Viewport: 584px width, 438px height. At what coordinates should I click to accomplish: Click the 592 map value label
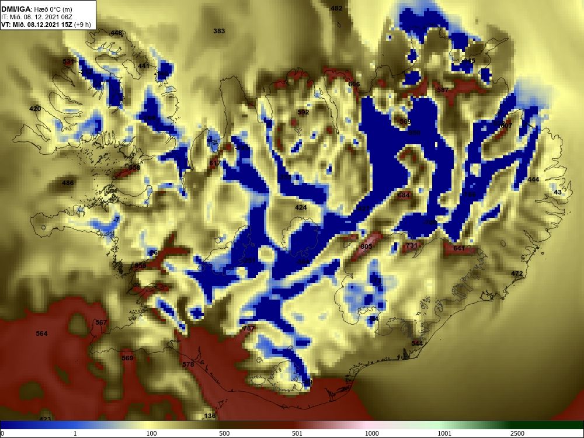coord(303,112)
